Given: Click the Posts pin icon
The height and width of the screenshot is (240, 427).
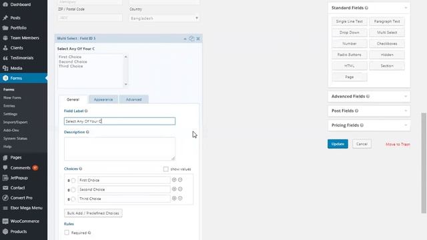Looking at the screenshot, I should [x=5, y=18].
